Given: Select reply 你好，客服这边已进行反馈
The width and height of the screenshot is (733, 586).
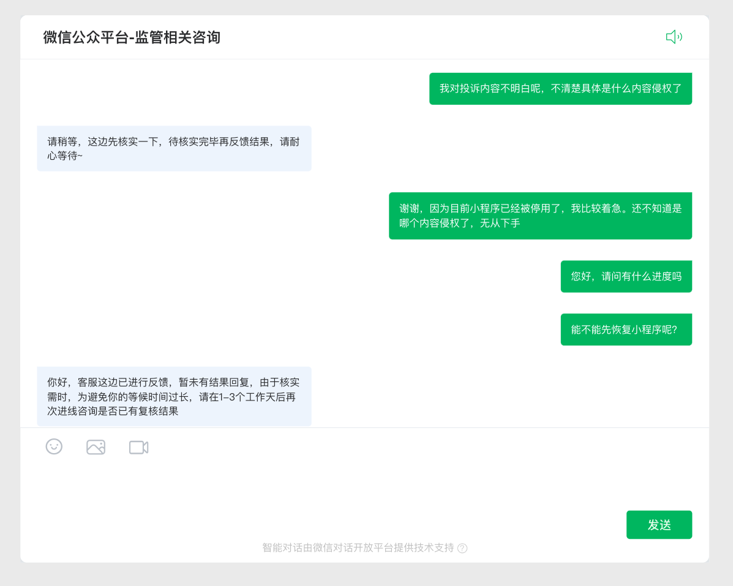Looking at the screenshot, I should pos(175,397).
